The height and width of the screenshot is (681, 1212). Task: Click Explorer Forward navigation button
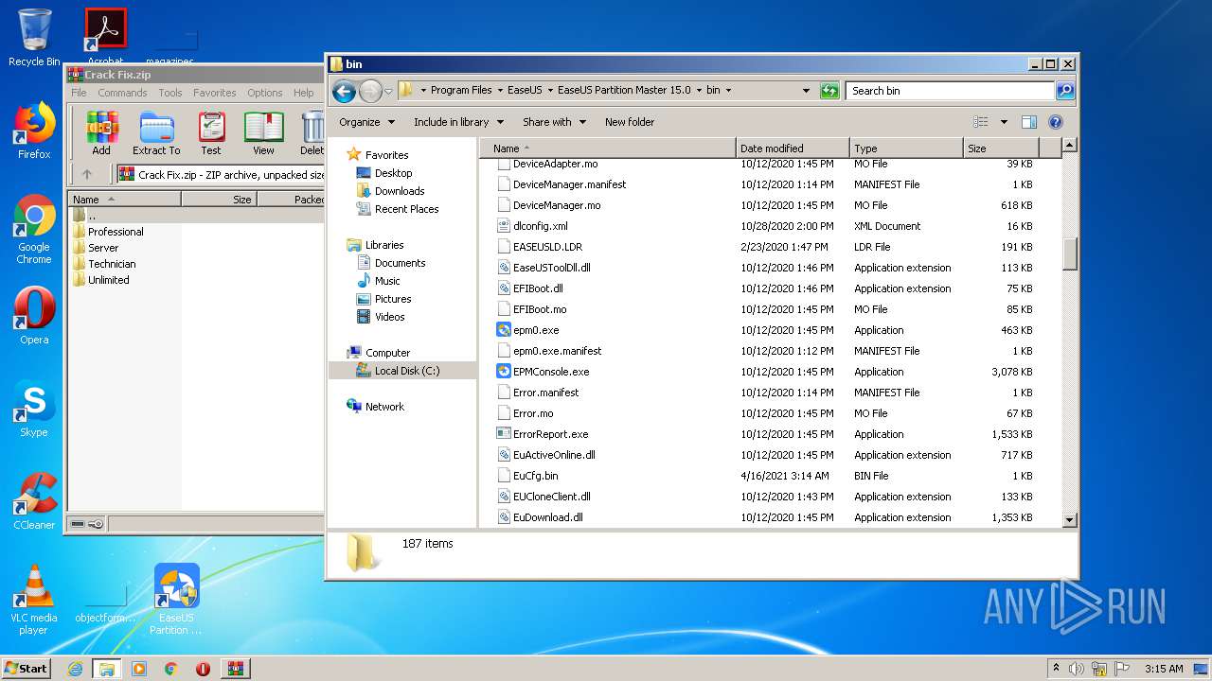(x=370, y=91)
